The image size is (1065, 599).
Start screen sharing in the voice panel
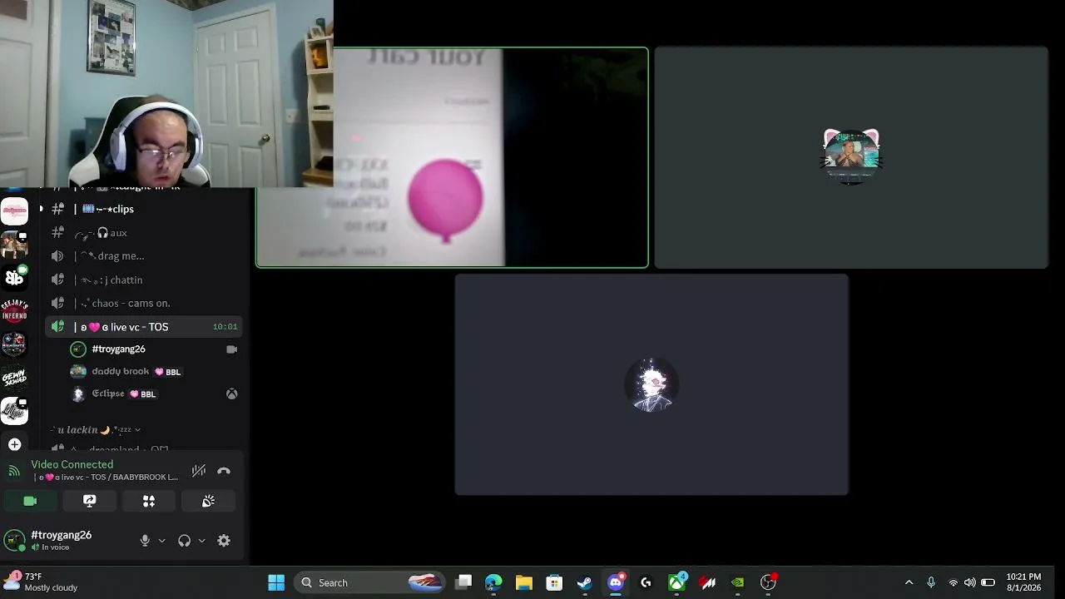click(89, 501)
